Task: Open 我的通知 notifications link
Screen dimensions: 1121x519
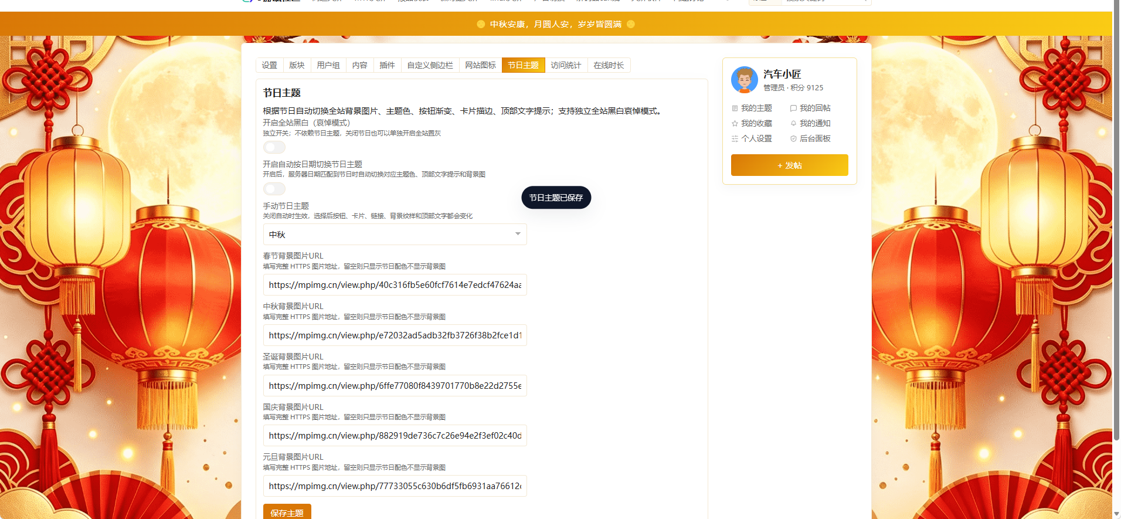Action: coord(810,124)
